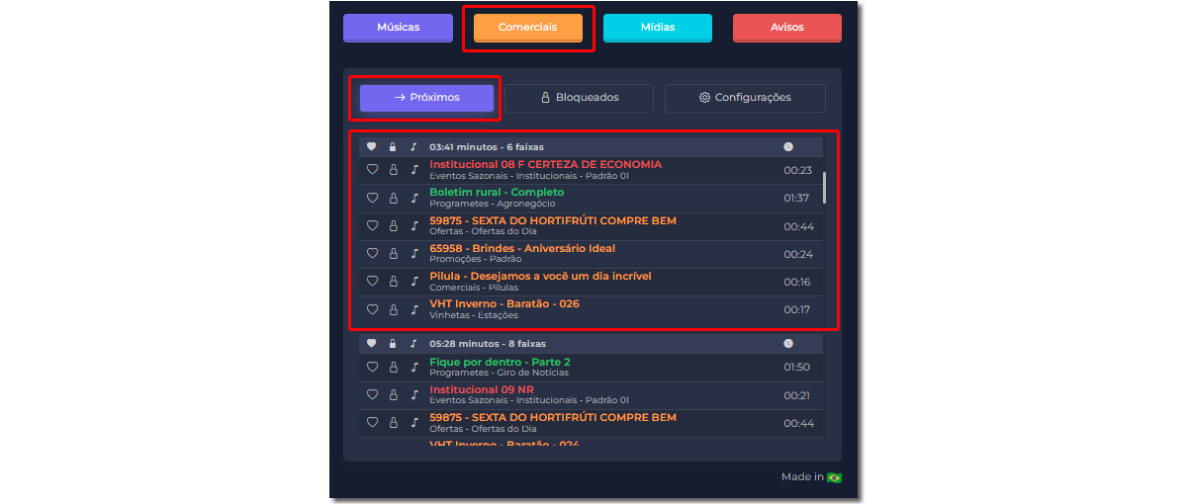Click music note icon for Institucional 09 NR
1187x504 pixels.
413,394
